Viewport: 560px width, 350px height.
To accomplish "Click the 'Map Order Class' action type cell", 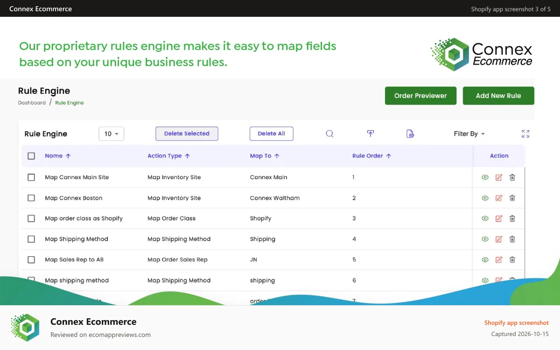I will (x=172, y=218).
